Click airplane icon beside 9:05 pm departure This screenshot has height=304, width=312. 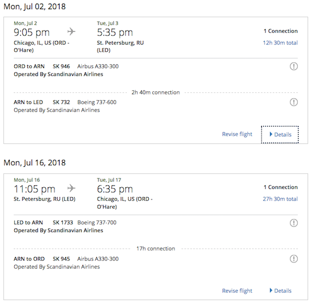tap(71, 31)
